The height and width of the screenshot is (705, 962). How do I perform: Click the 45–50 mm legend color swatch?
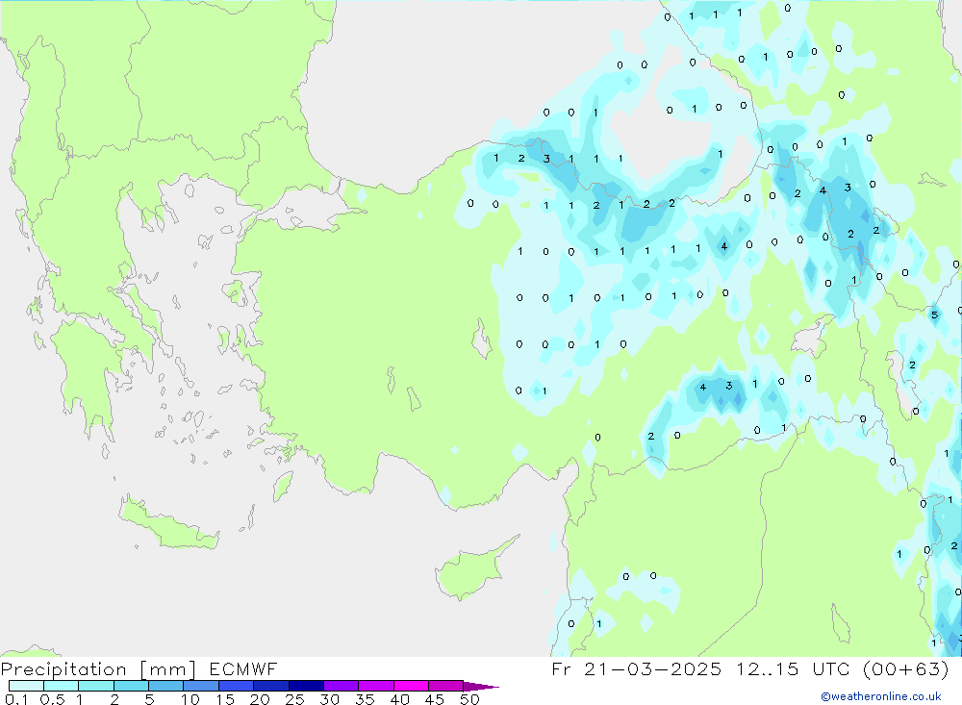pyautogui.click(x=445, y=686)
